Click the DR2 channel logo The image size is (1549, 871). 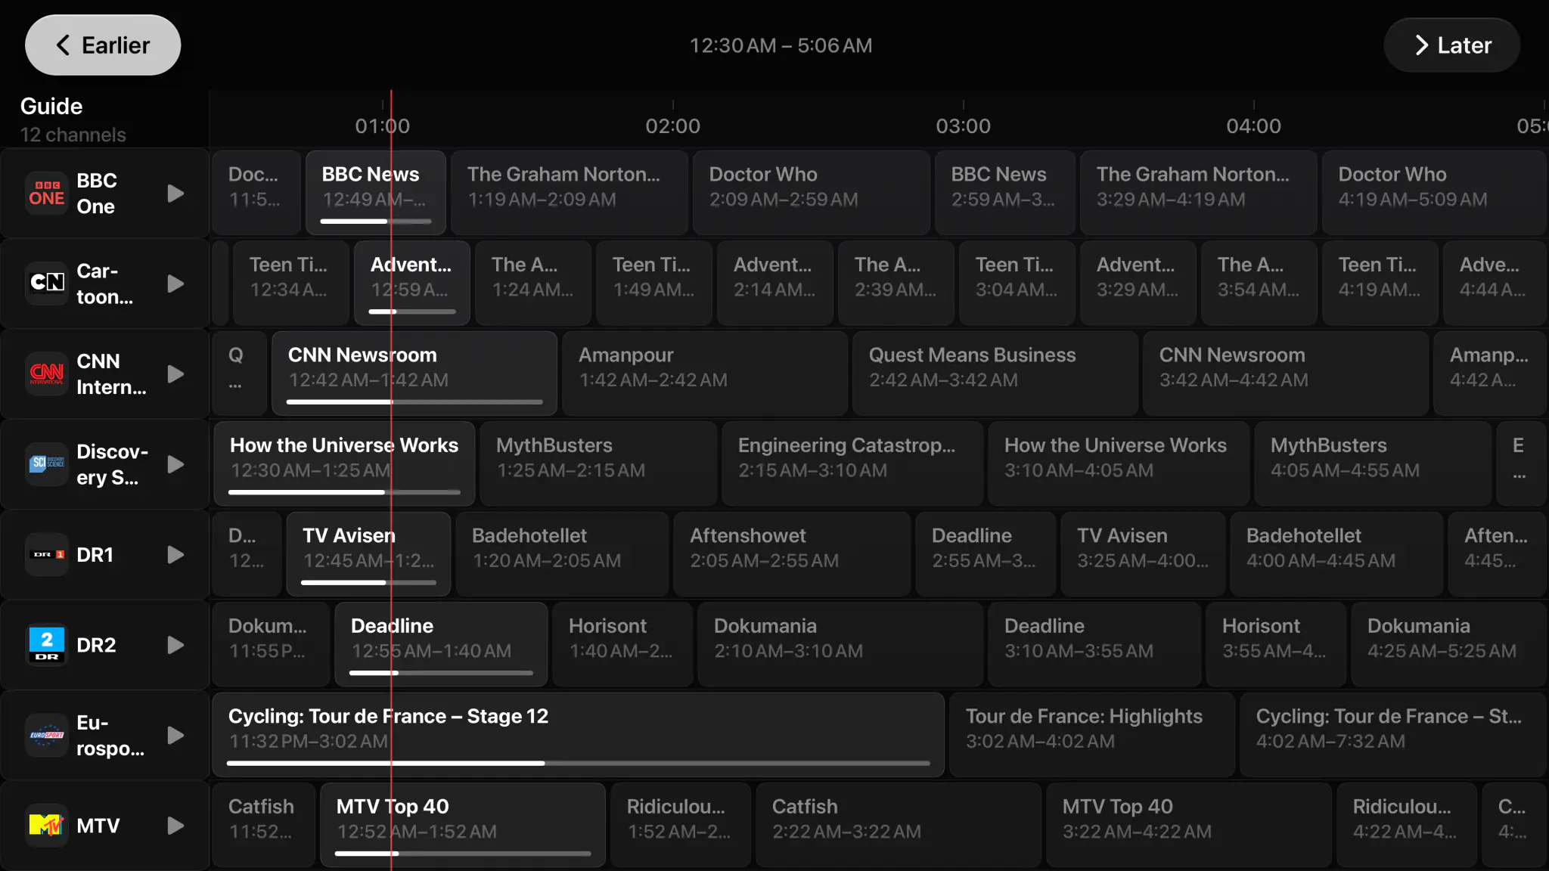coord(47,645)
